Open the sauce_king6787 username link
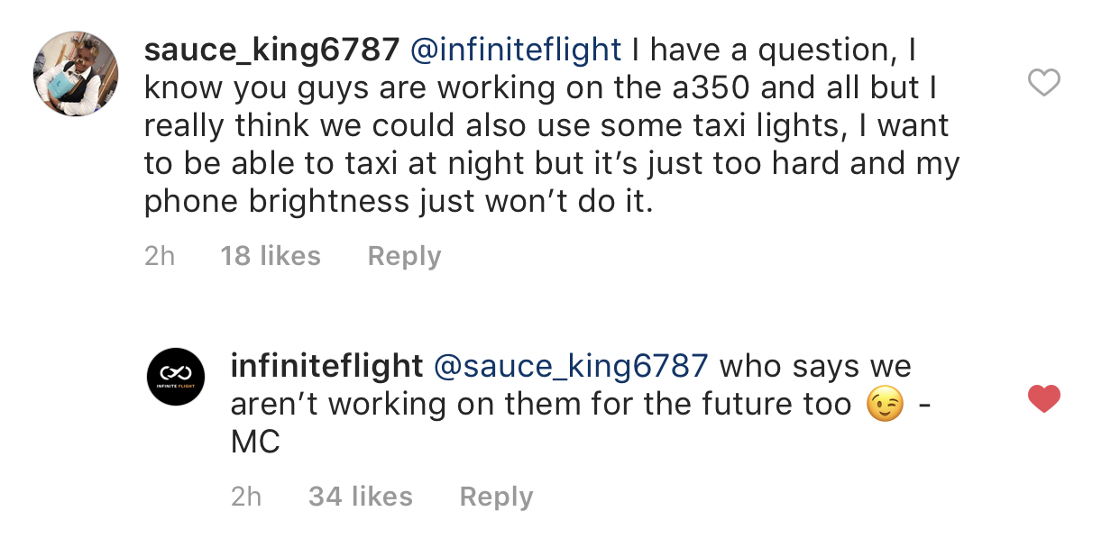Viewport: 1120px width, 548px height. [x=271, y=50]
